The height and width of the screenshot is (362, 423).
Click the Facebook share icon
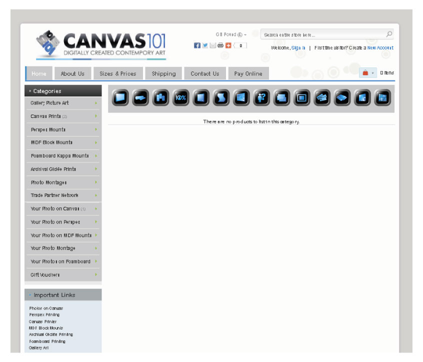(197, 45)
